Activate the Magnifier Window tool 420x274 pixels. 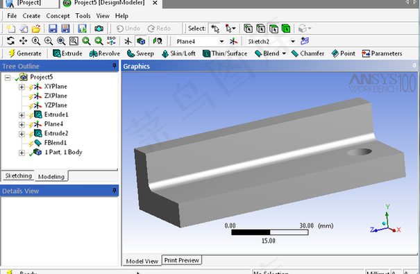point(74,41)
